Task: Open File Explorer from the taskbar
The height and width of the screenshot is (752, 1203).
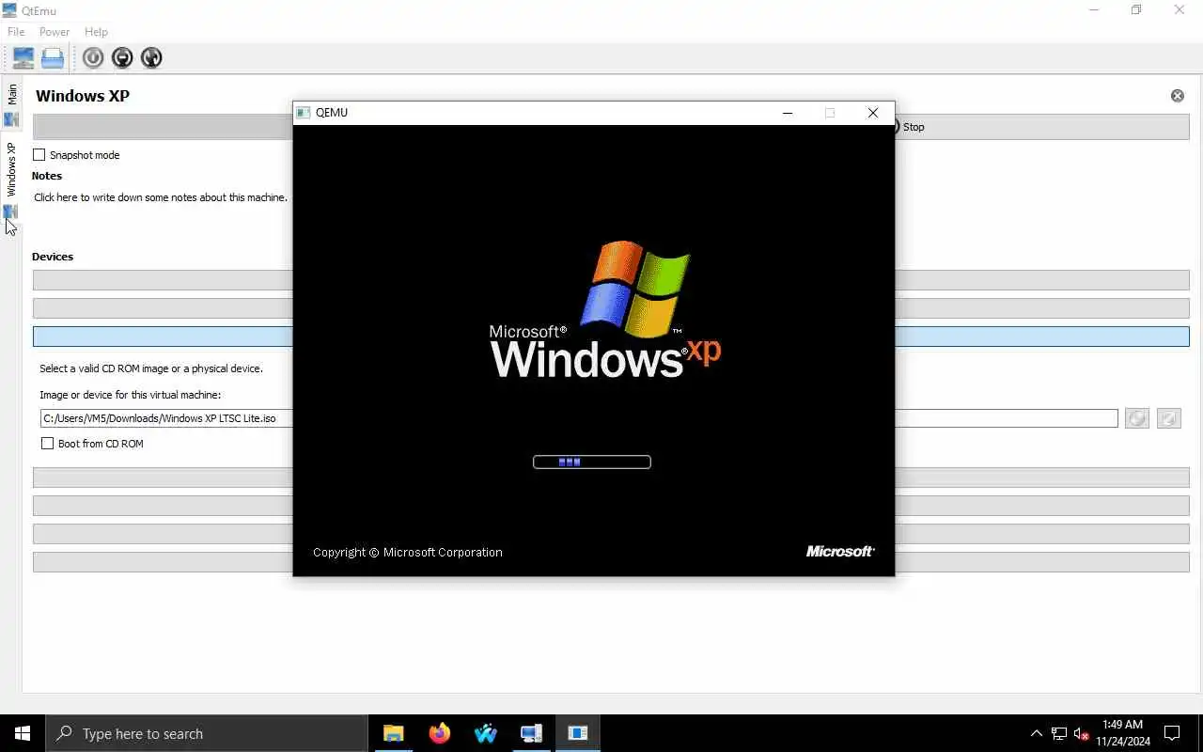Action: tap(394, 733)
